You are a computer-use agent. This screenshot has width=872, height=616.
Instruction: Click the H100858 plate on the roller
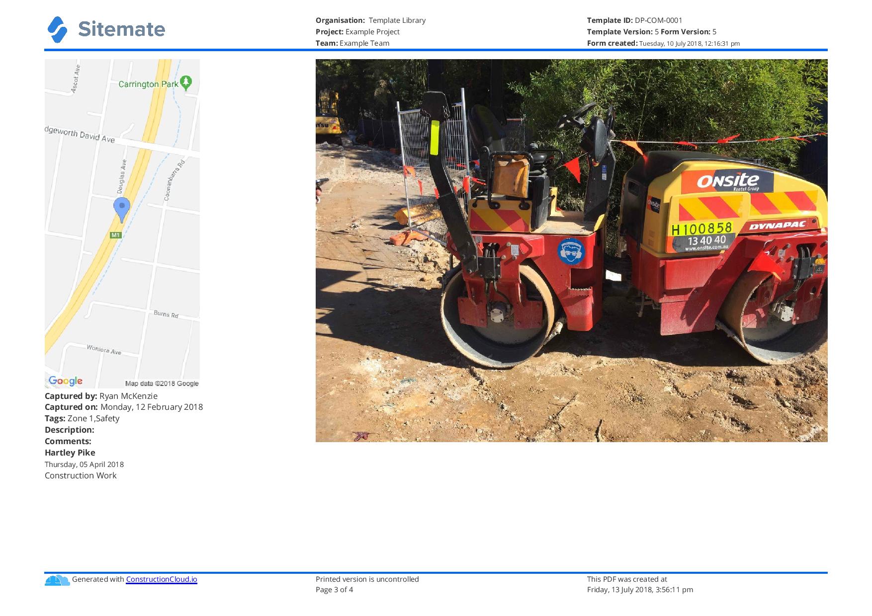pos(701,229)
